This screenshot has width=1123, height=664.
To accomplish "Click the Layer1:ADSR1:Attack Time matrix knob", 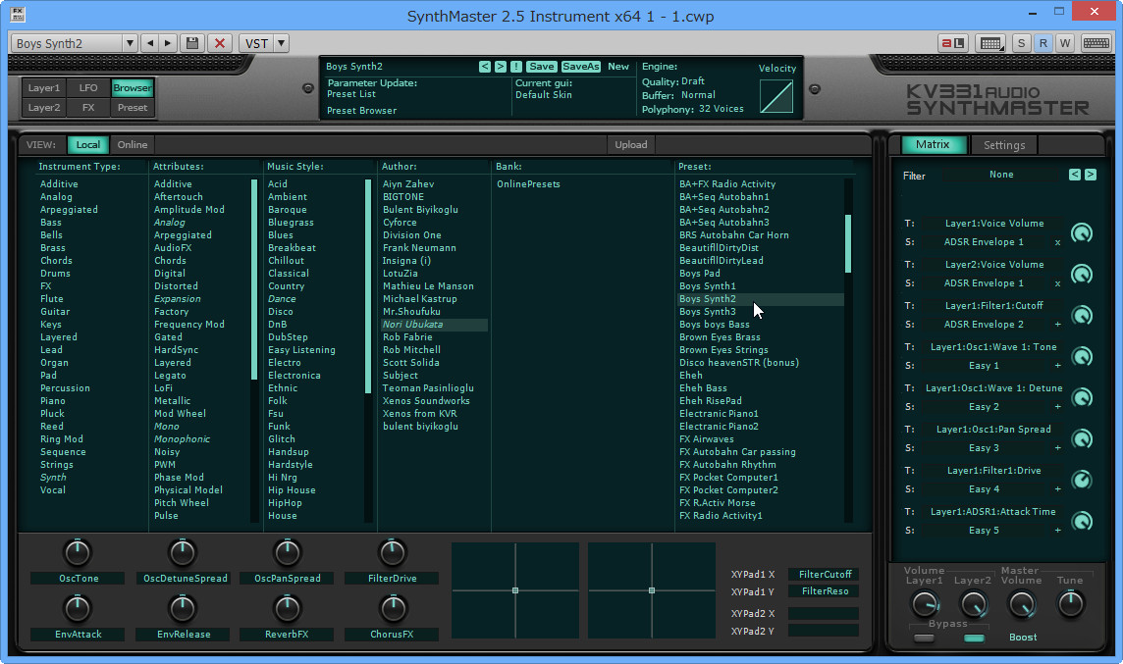I will [x=1082, y=521].
